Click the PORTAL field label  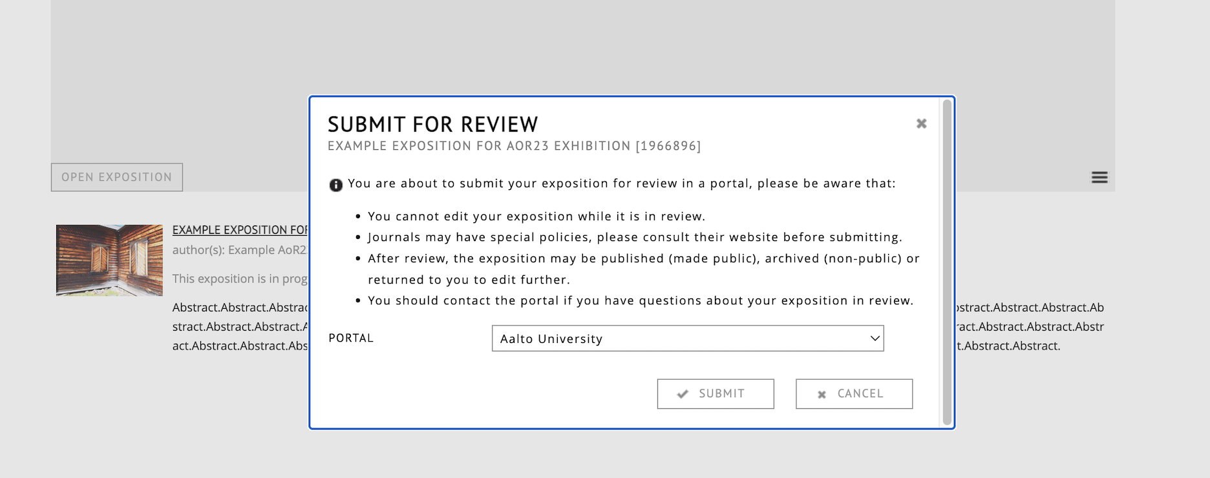[351, 338]
